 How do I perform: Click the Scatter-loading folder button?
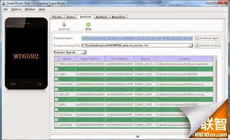coord(207,46)
